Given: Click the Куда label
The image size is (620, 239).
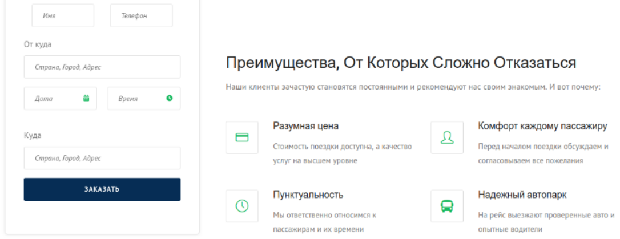Looking at the screenshot, I should [33, 136].
